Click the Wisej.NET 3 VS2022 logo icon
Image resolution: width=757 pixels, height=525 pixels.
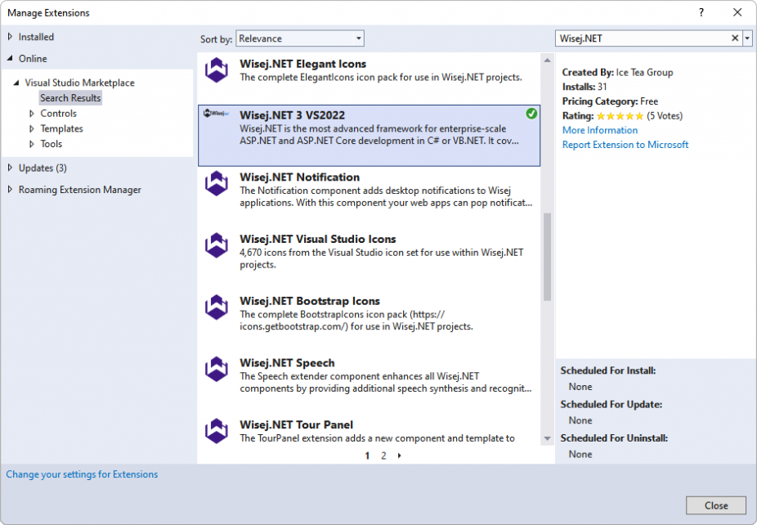tap(217, 114)
